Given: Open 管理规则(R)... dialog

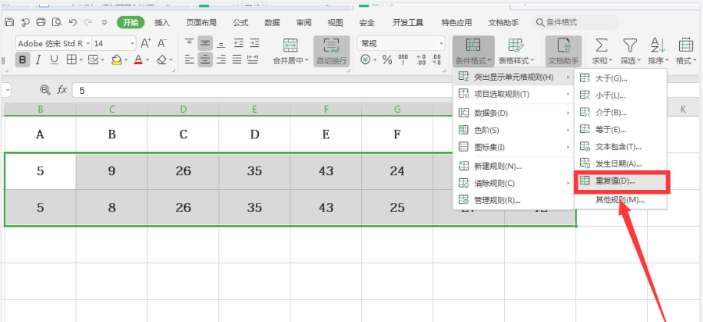Looking at the screenshot, I should [514, 201].
